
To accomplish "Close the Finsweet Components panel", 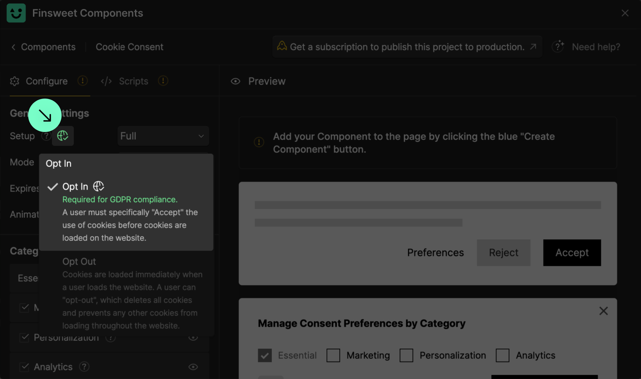I will pyautogui.click(x=625, y=13).
